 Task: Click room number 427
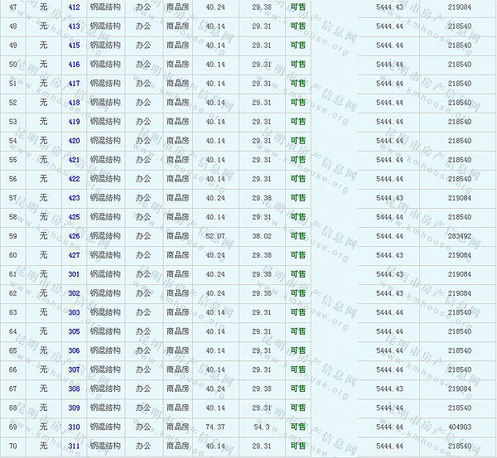pos(74,255)
